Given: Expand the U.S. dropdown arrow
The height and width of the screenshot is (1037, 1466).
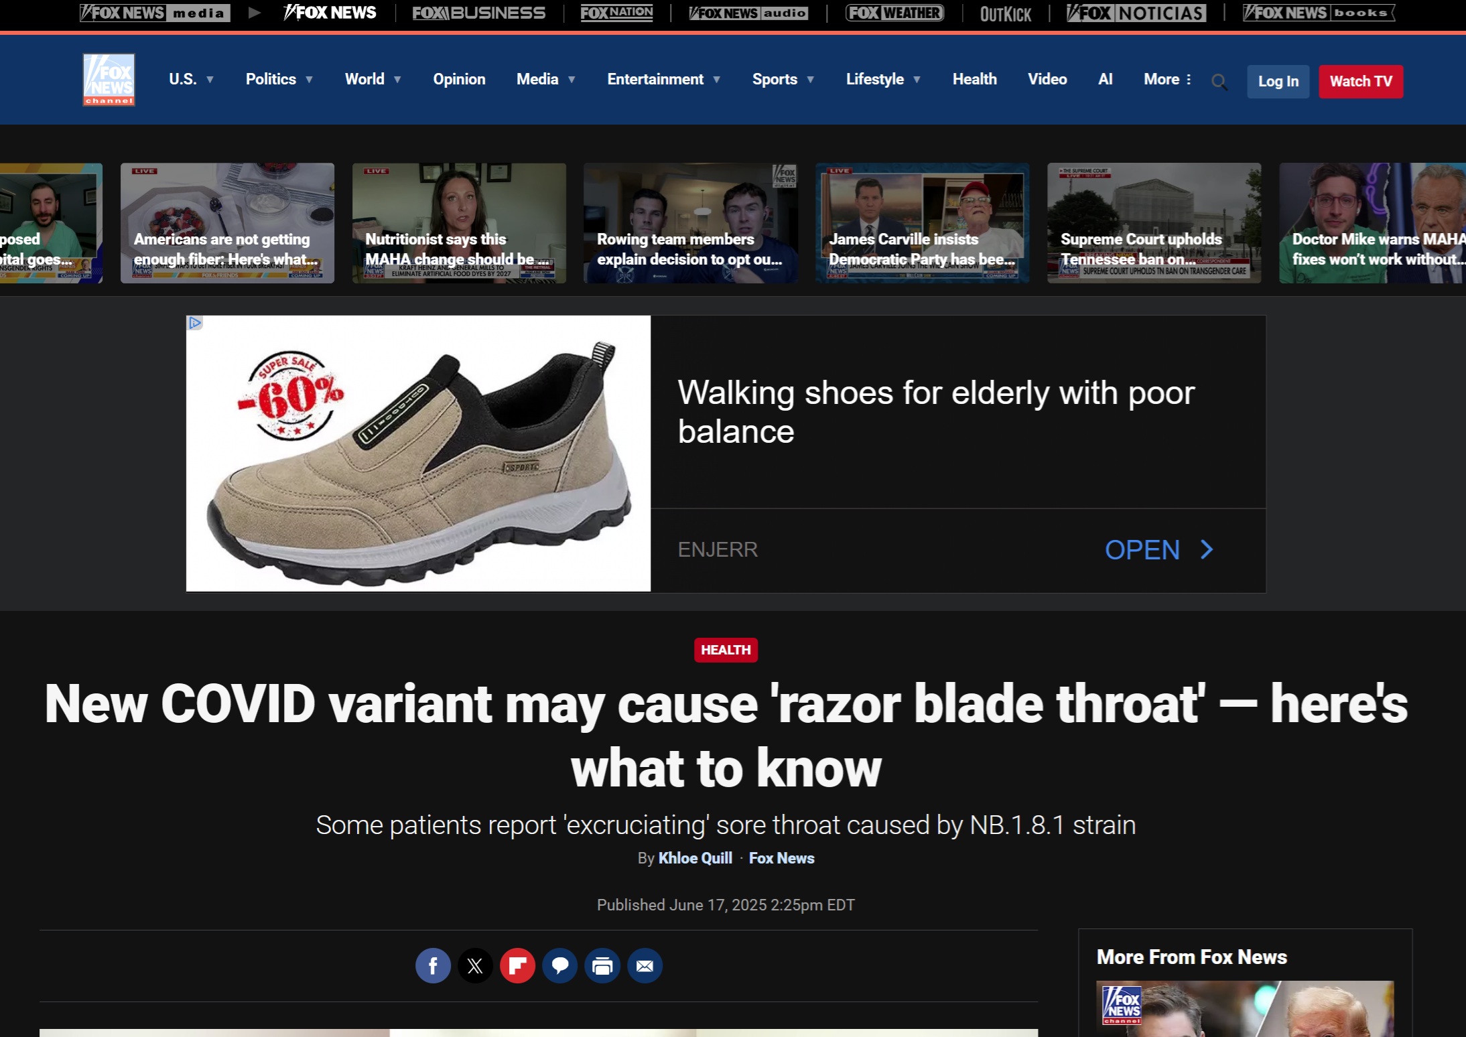Looking at the screenshot, I should 210,80.
